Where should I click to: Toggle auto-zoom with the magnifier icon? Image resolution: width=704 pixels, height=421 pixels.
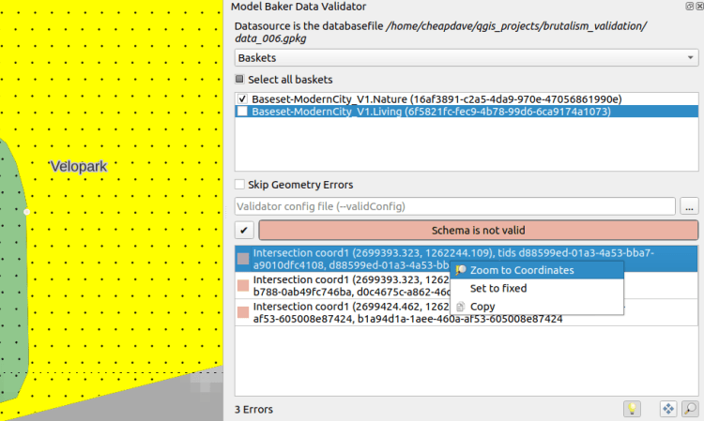coord(690,409)
